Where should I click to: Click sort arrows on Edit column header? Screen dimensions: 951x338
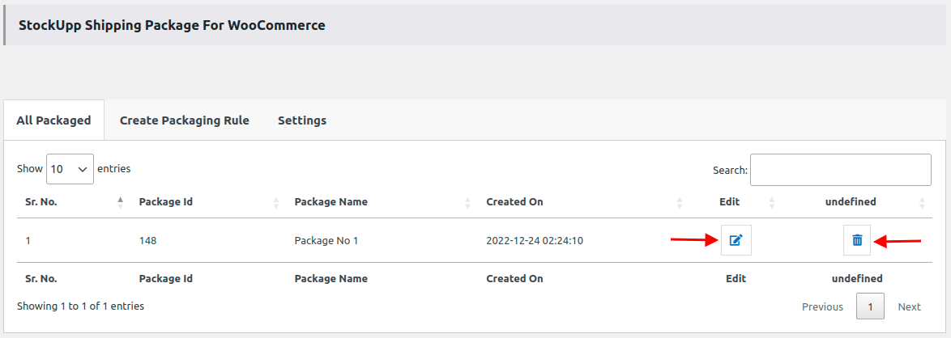pyautogui.click(x=772, y=202)
